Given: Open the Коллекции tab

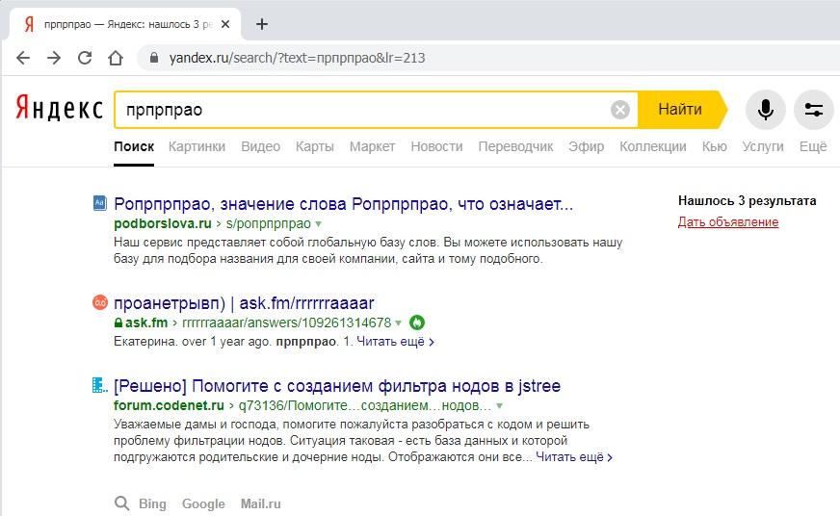Looking at the screenshot, I should 652,146.
